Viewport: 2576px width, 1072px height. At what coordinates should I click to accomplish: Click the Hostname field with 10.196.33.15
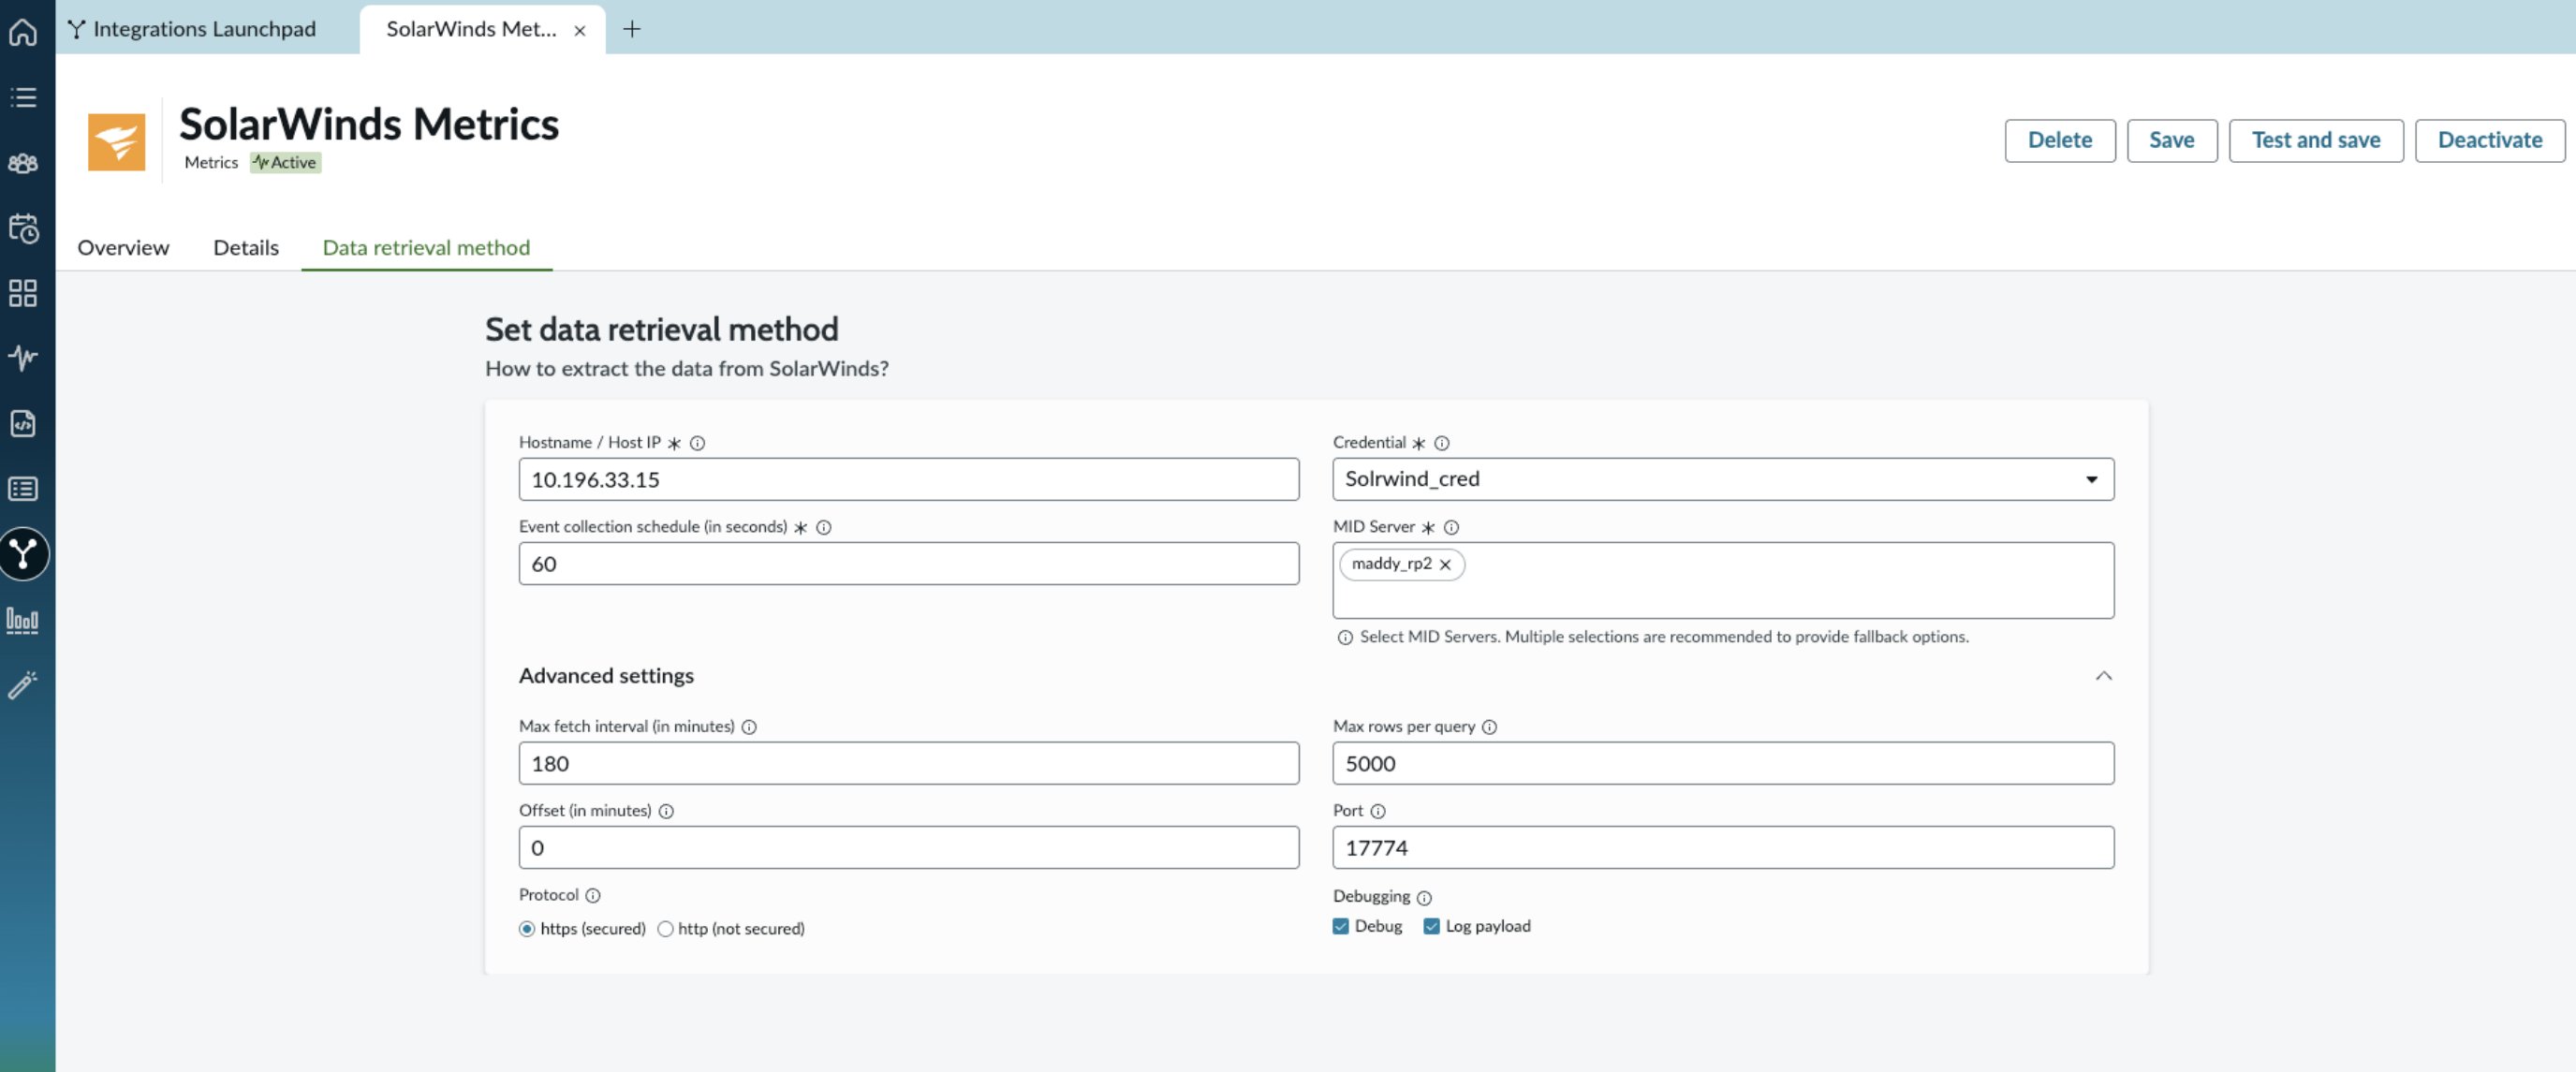coord(909,479)
